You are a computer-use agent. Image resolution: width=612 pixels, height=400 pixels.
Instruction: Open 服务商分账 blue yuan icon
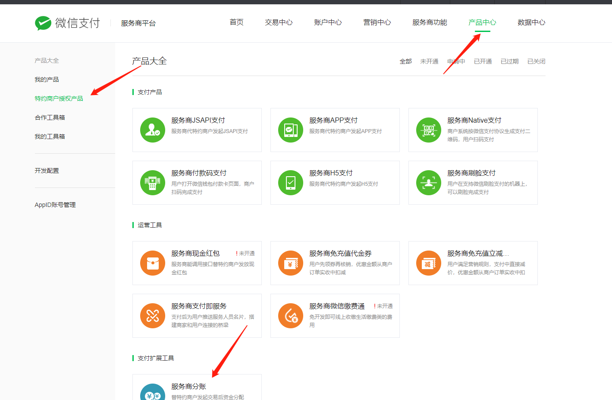153,392
